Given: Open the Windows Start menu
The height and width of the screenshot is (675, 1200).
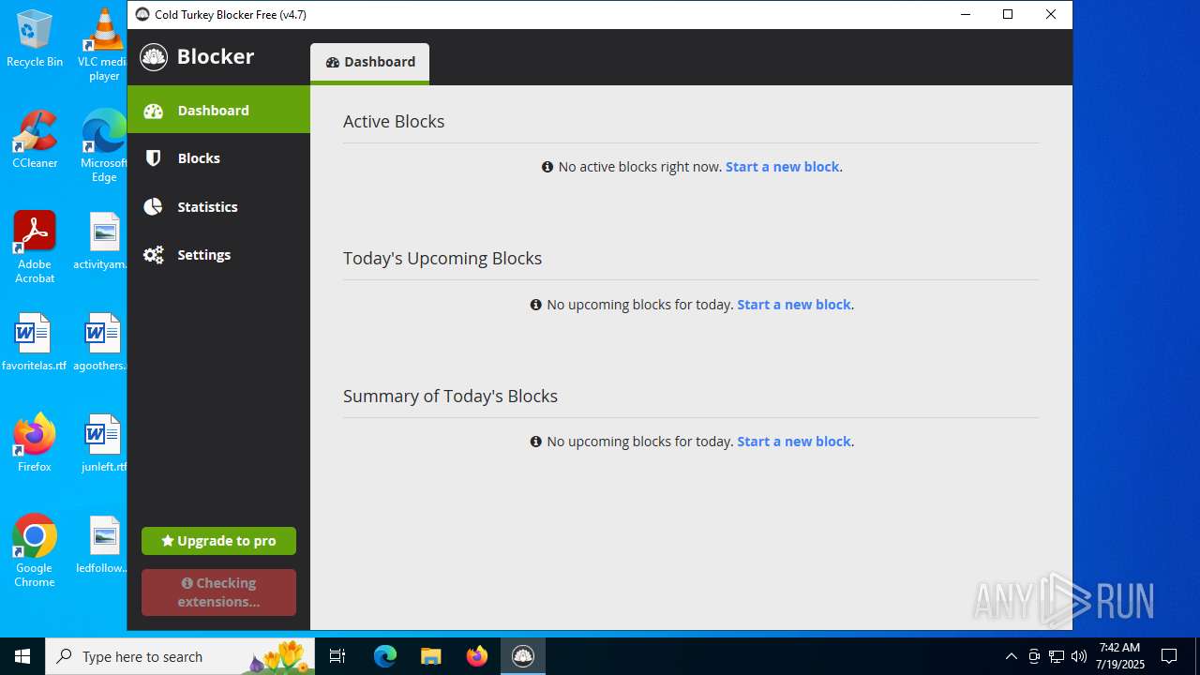Looking at the screenshot, I should click(x=22, y=656).
